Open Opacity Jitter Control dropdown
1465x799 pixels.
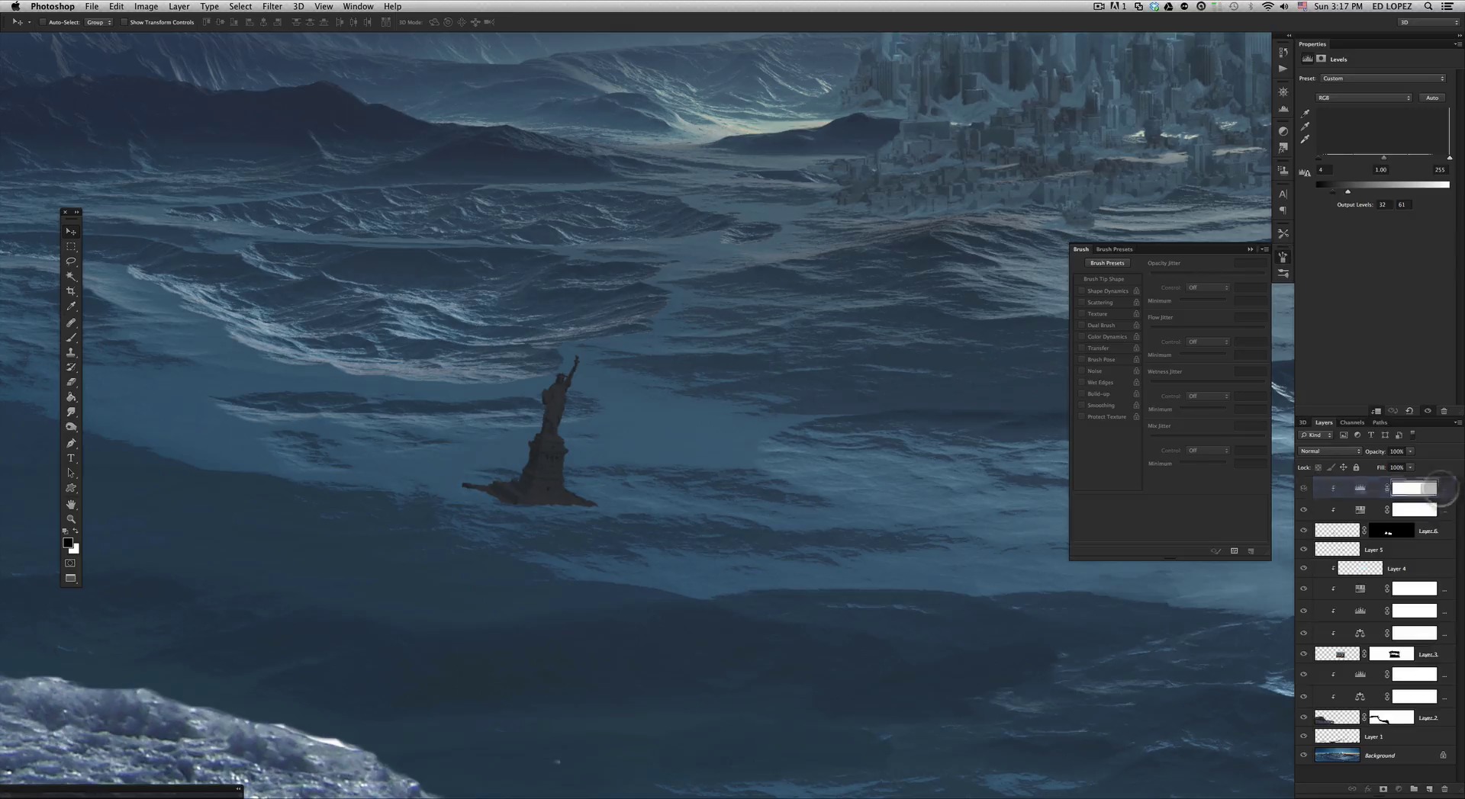click(x=1208, y=287)
